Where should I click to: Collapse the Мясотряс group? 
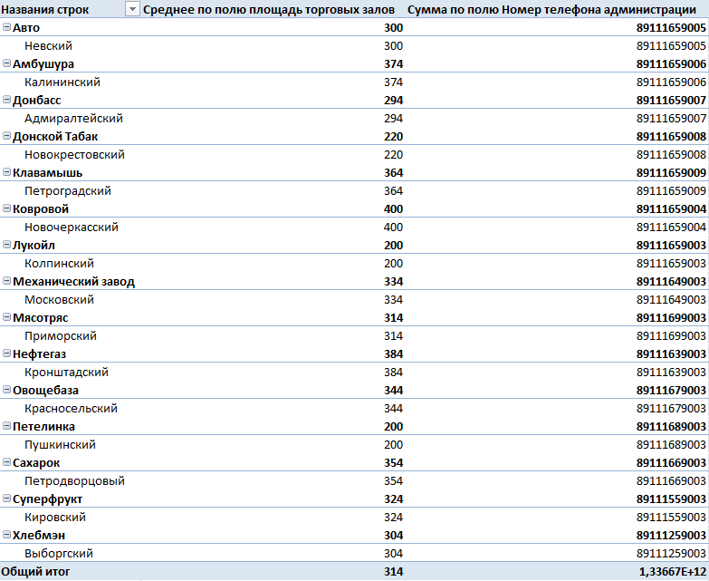6,316
